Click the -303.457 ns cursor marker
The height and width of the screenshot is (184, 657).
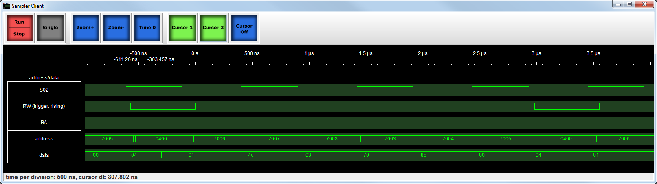[x=161, y=59]
